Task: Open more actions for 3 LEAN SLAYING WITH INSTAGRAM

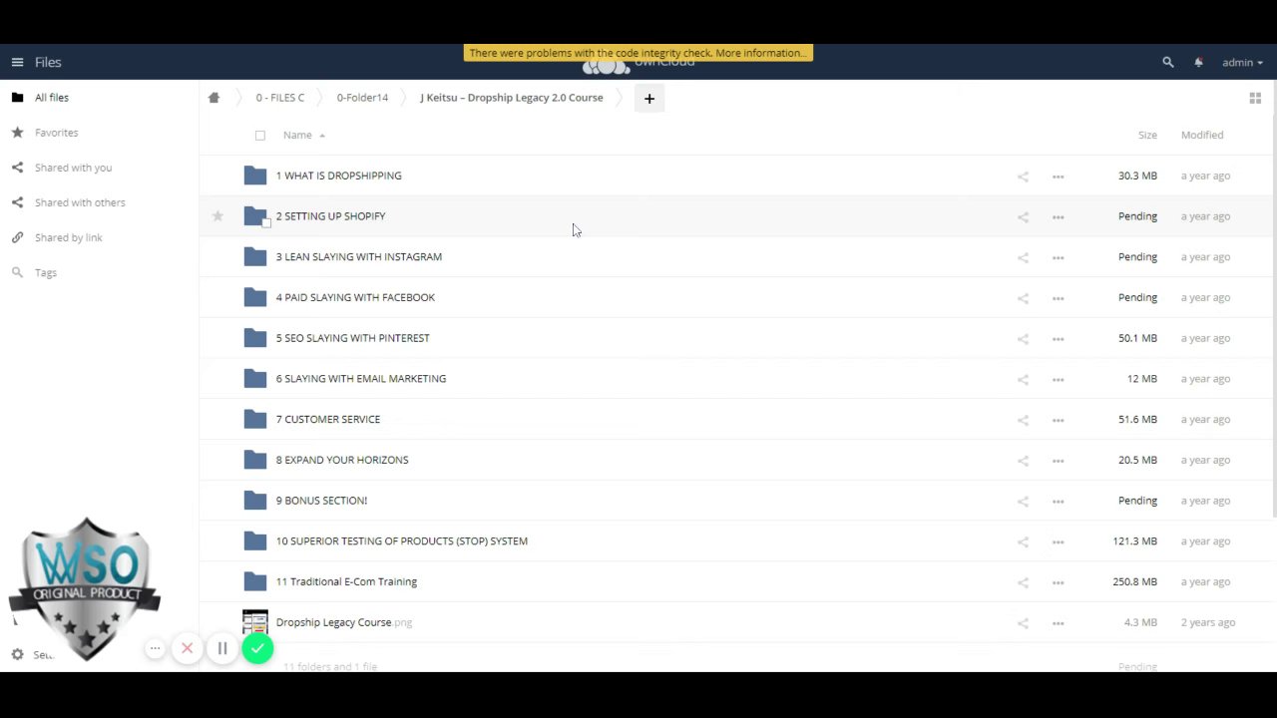Action: 1058,257
